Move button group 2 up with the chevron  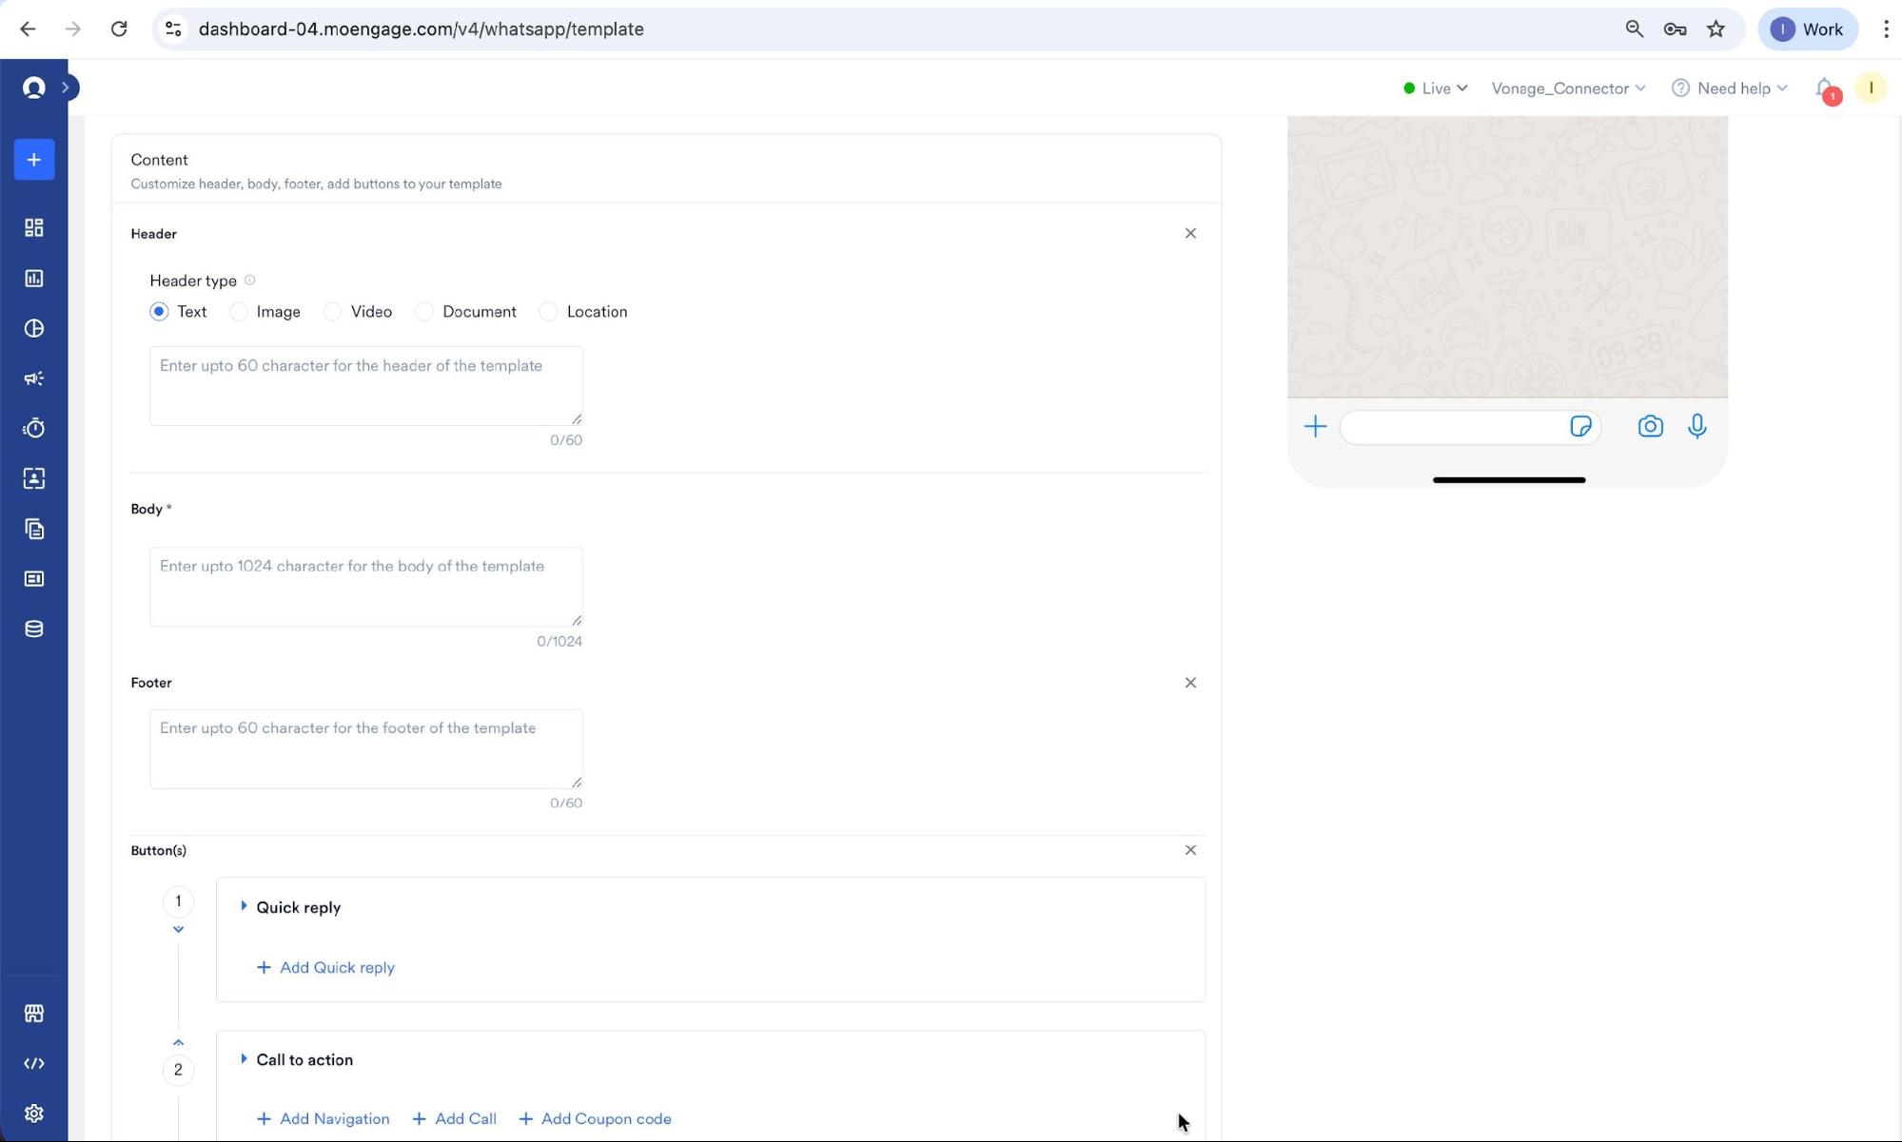[x=178, y=1042]
